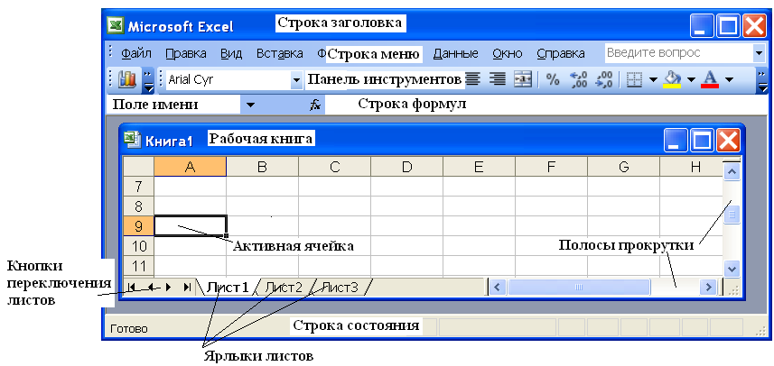Image resolution: width=774 pixels, height=366 pixels.
Task: Click the Книга1 workbook icon
Action: tap(132, 141)
